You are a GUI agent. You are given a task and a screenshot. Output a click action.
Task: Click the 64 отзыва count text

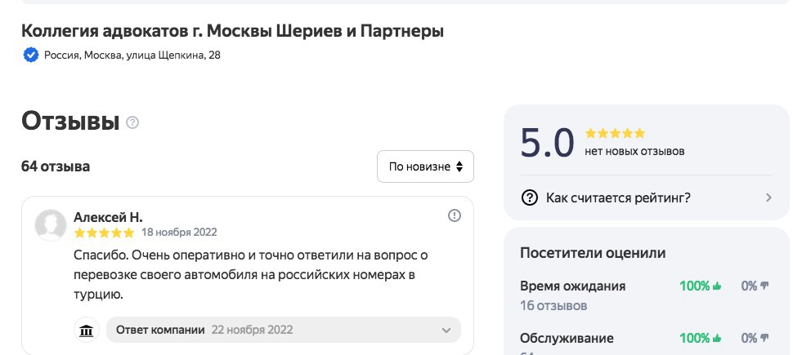coord(56,166)
